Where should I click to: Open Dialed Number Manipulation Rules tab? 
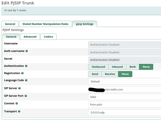coord(45,24)
